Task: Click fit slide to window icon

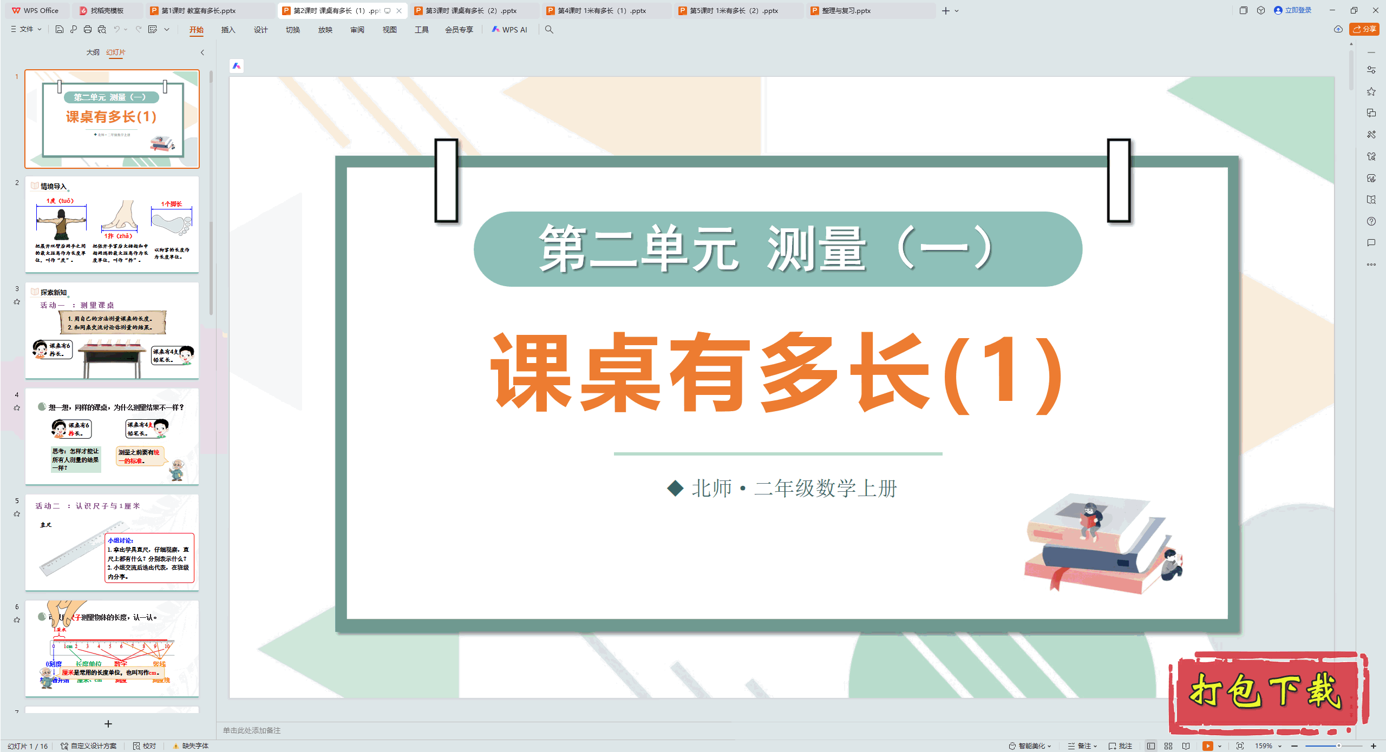Action: (x=1240, y=746)
